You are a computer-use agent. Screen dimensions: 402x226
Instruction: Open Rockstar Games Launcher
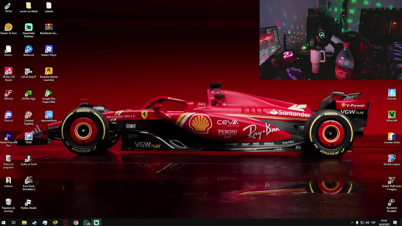[x=49, y=74]
